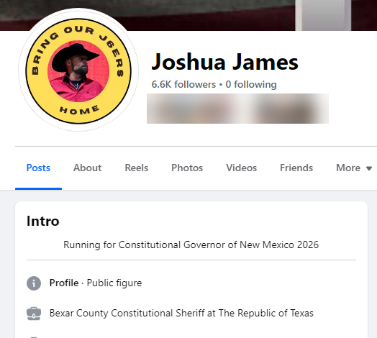This screenshot has height=338, width=377.
Task: Click the Intro section heading
Action: [42, 221]
